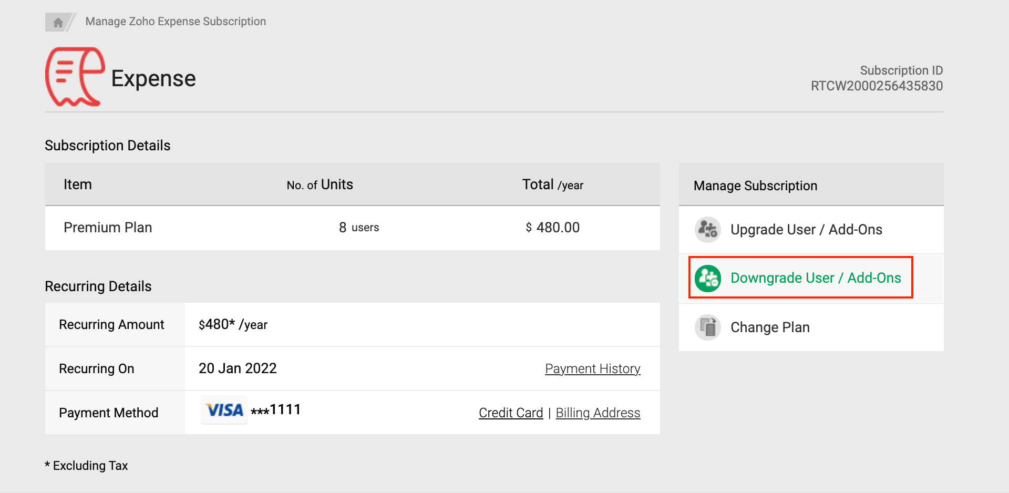This screenshot has width=1009, height=493.
Task: Click the 8 users unit count
Action: (358, 228)
